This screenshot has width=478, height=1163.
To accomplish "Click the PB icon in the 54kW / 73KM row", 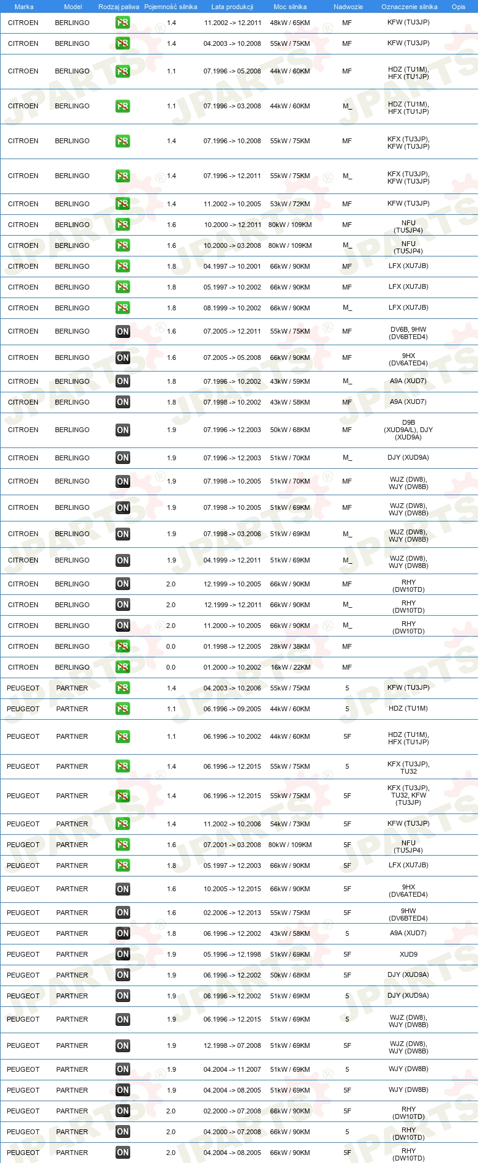I will pyautogui.click(x=123, y=824).
